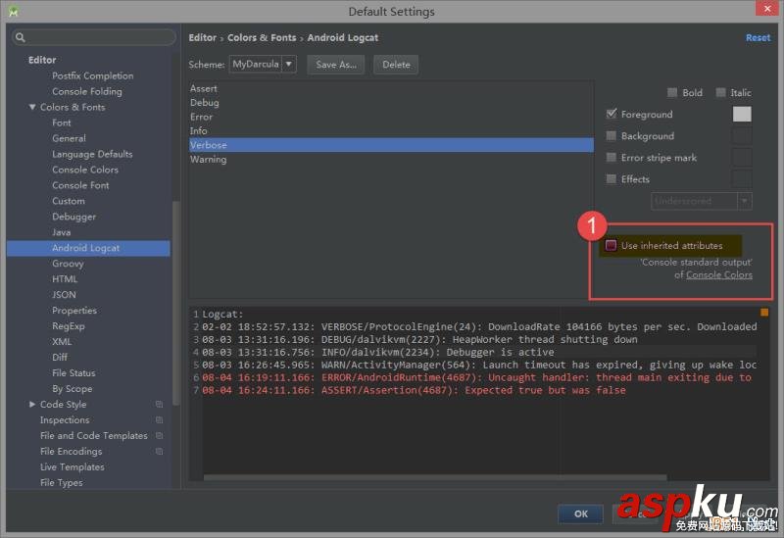
Task: Open the Console Colors link
Action: pyautogui.click(x=719, y=274)
